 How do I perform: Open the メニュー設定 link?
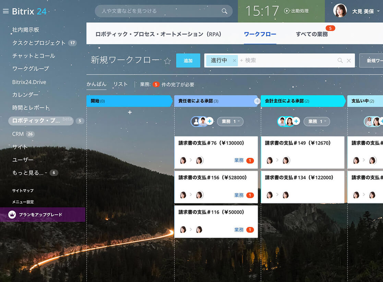point(23,202)
